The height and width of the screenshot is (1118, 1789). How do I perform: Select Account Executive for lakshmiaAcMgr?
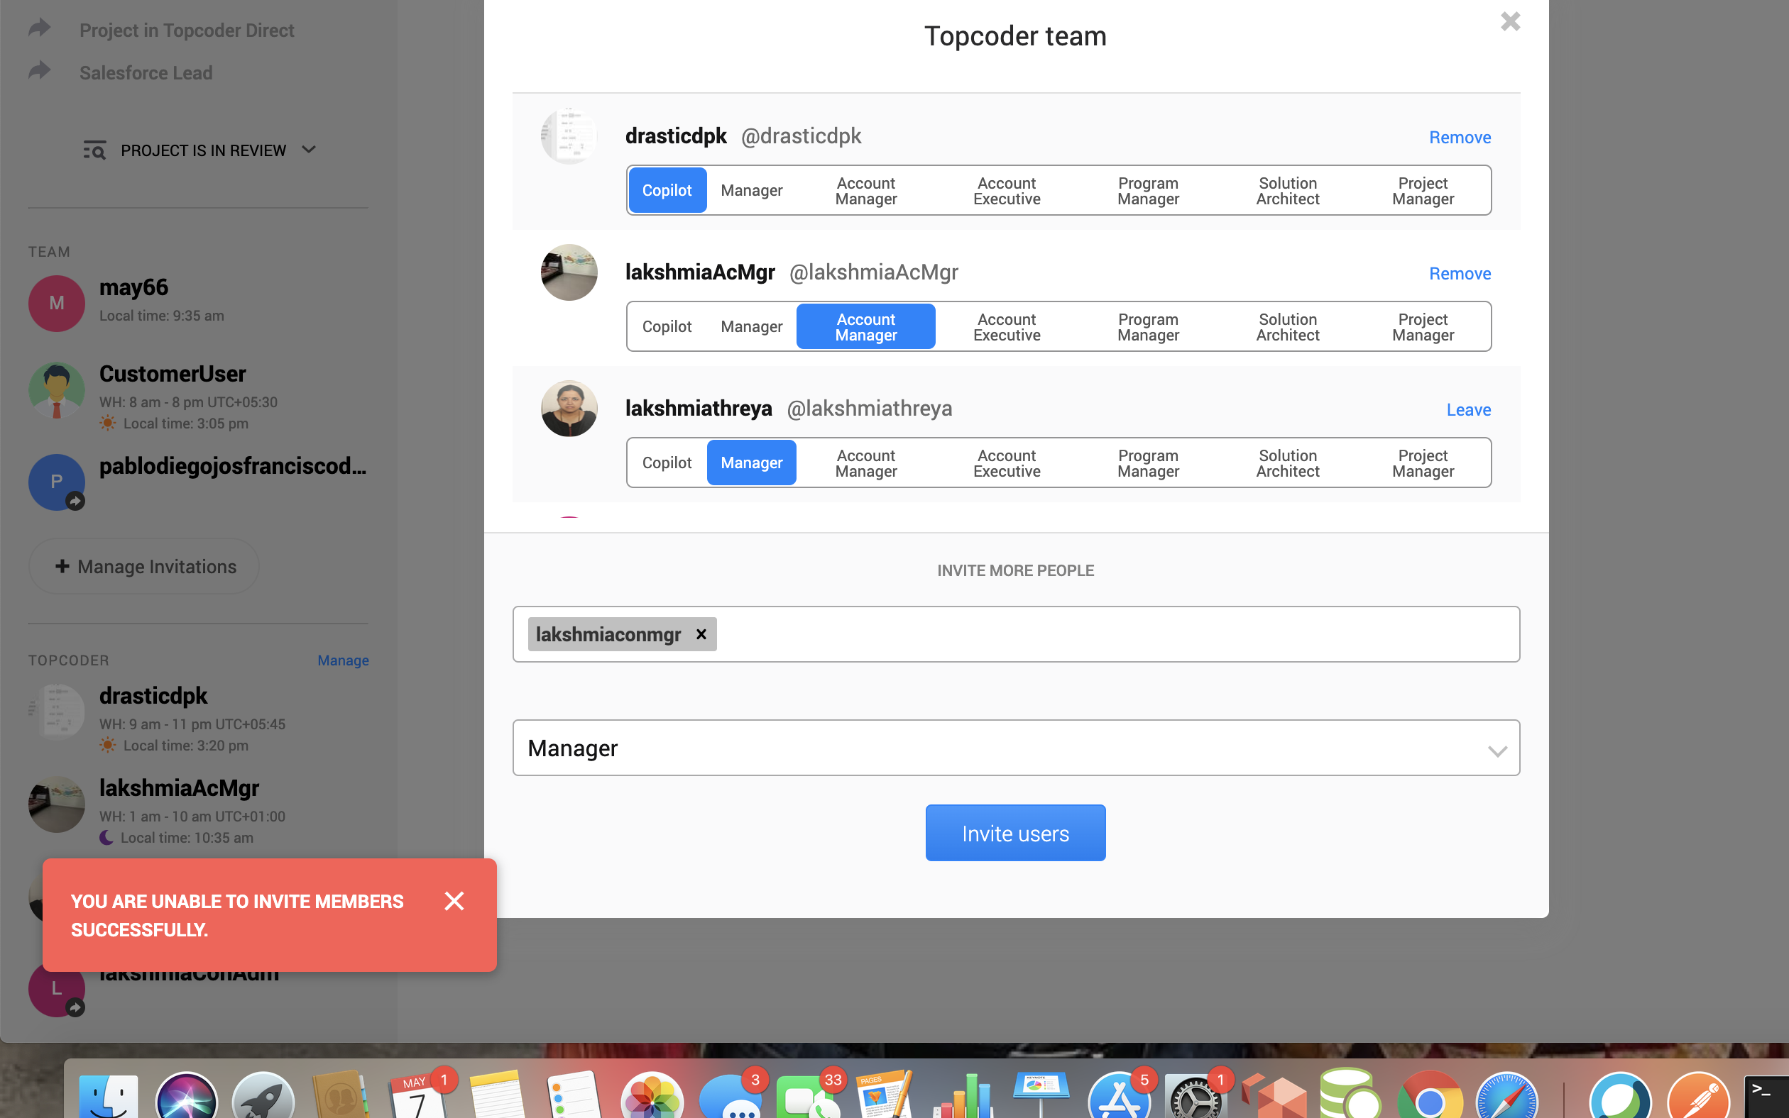1006,327
